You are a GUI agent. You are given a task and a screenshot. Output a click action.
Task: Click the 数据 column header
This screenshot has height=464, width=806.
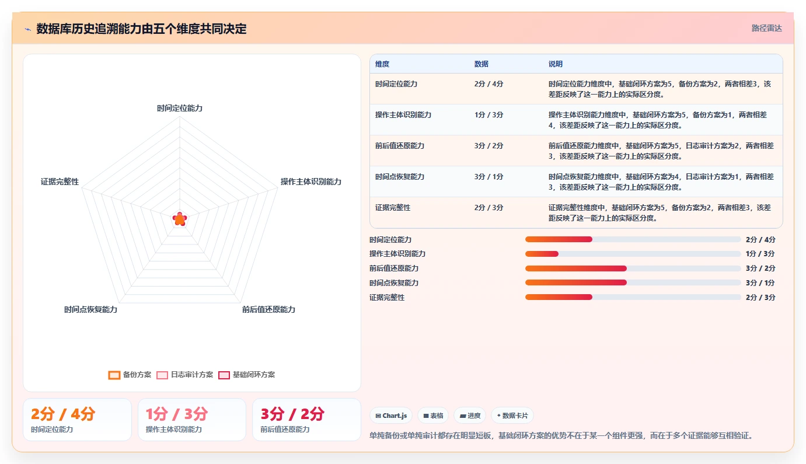click(481, 64)
